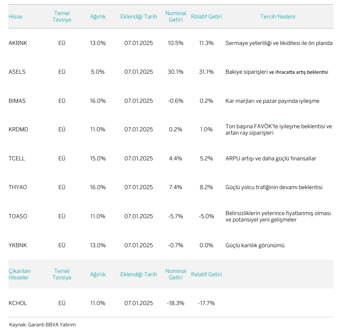Click the Rölatif Getiri column header
Viewport: 347px width, 330px height.
206,17
